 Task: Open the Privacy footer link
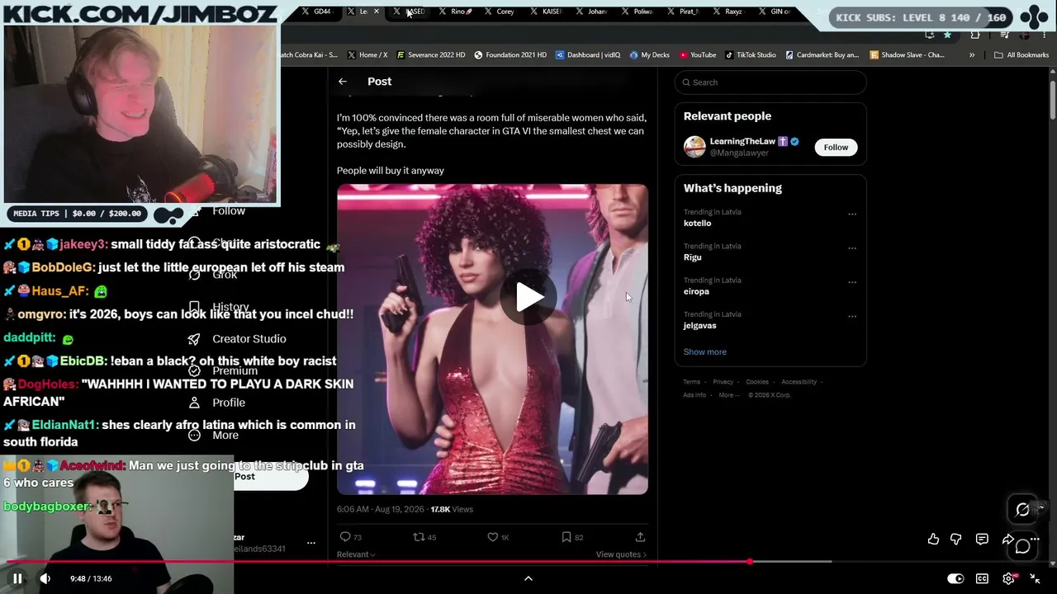coord(723,382)
